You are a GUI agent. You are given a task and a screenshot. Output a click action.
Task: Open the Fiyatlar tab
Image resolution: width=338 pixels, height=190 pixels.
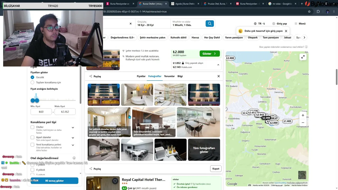pyautogui.click(x=141, y=76)
